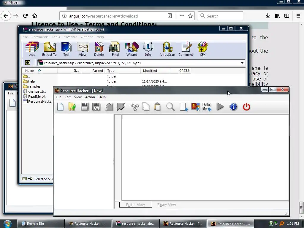The width and height of the screenshot is (304, 228).
Task: Click the left-pointing arrow icon next to Save As
Action: pyautogui.click(x=109, y=107)
